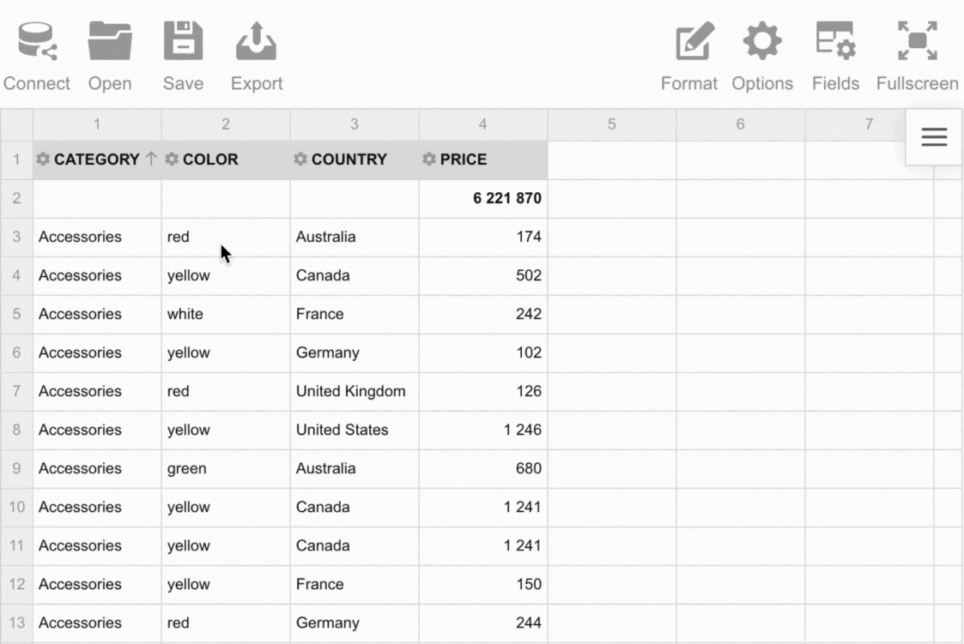Select price cell 242
Image resolution: width=964 pixels, height=644 pixels.
(x=483, y=315)
